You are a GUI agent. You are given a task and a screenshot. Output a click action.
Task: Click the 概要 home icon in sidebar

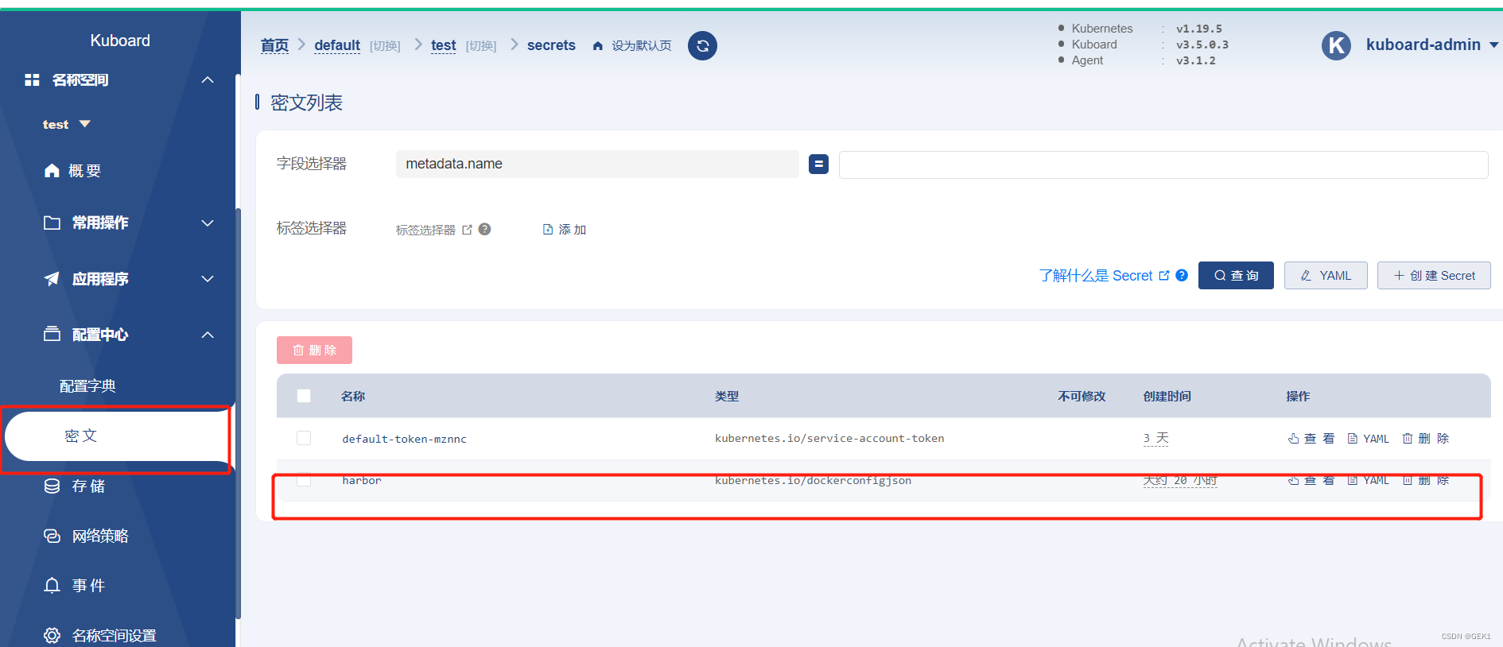pyautogui.click(x=52, y=170)
